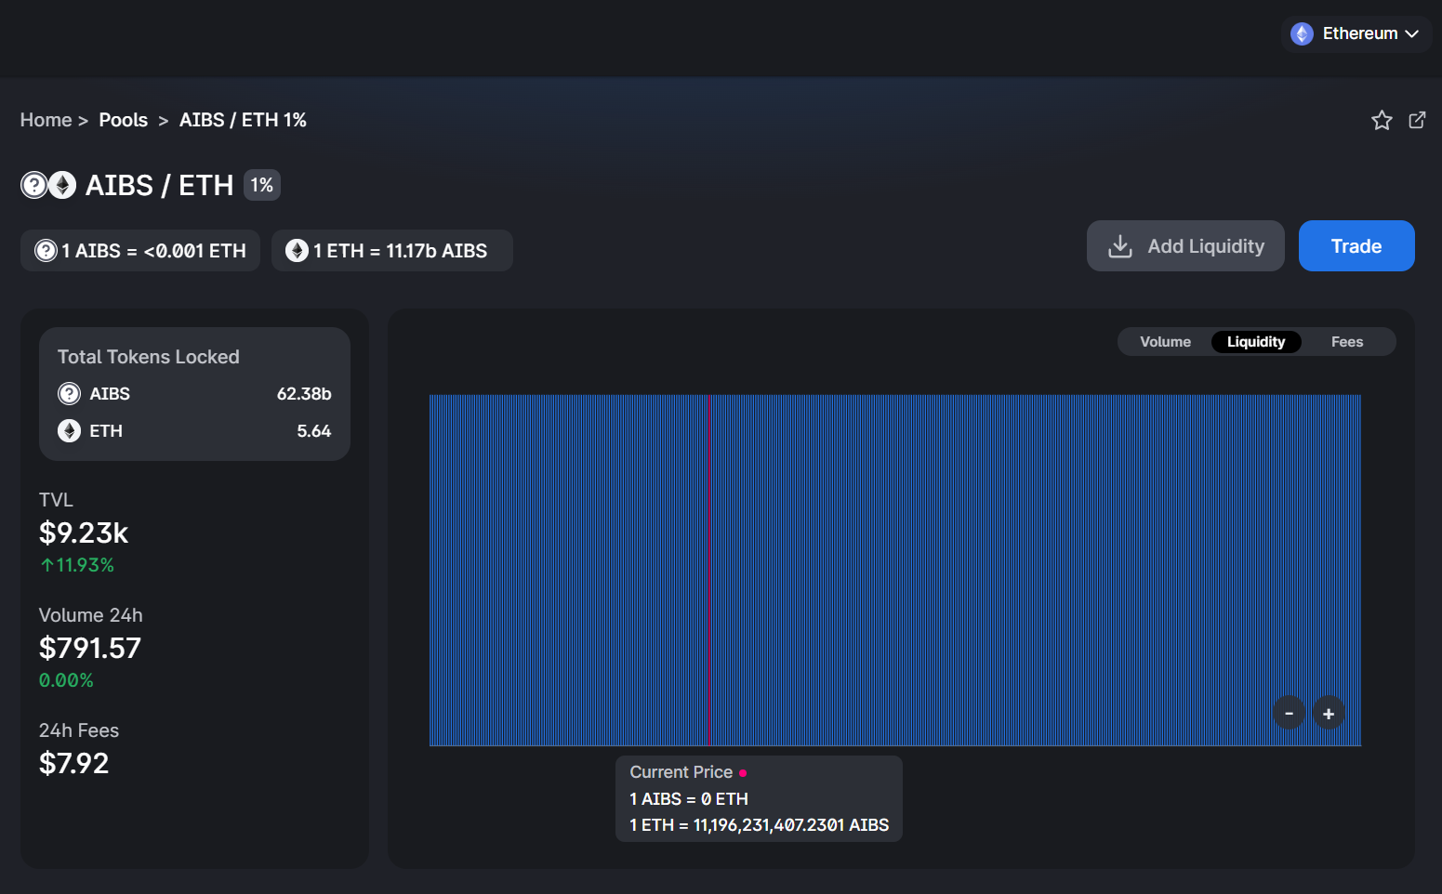
Task: Click the 24h Fees value $7.92
Action: coord(74,764)
